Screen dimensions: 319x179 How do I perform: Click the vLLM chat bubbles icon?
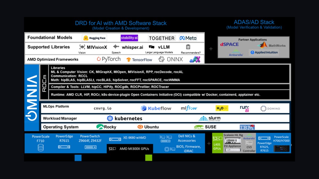coord(152,47)
